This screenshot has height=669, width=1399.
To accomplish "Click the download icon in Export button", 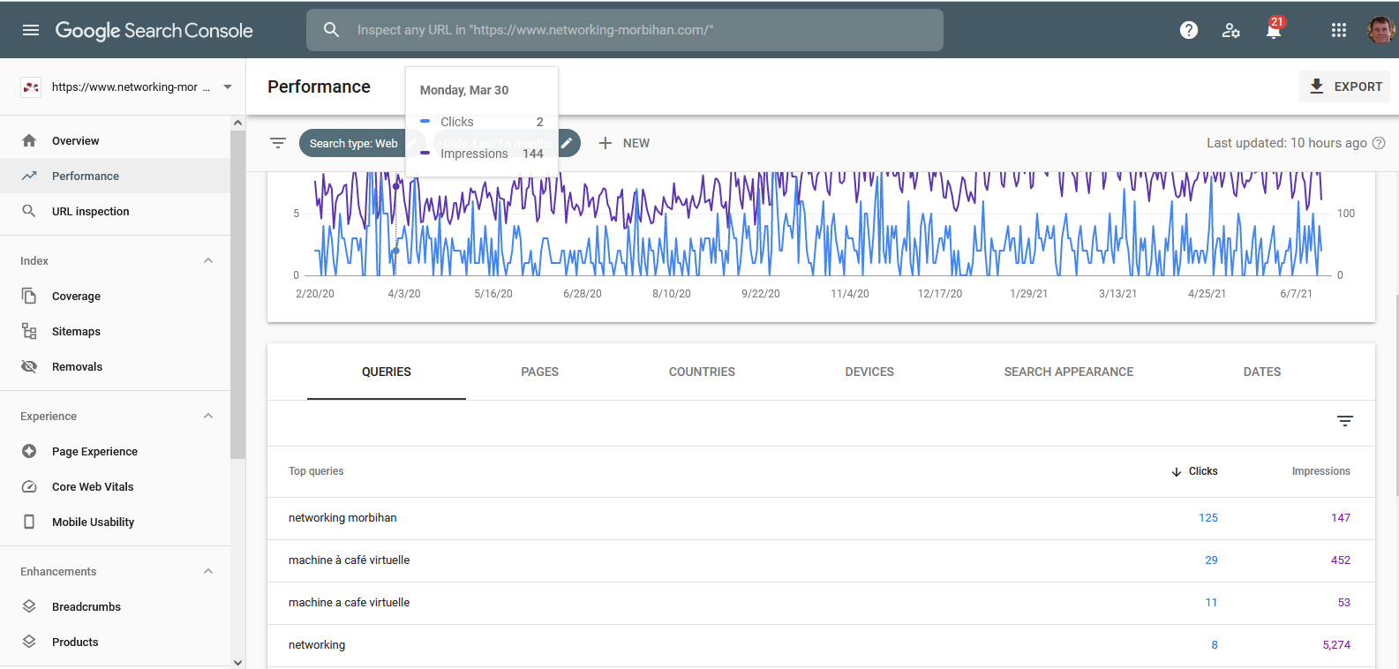I will coord(1317,86).
